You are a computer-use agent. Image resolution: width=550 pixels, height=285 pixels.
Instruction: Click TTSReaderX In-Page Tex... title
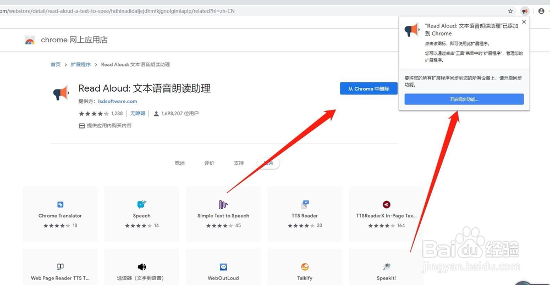click(x=386, y=216)
